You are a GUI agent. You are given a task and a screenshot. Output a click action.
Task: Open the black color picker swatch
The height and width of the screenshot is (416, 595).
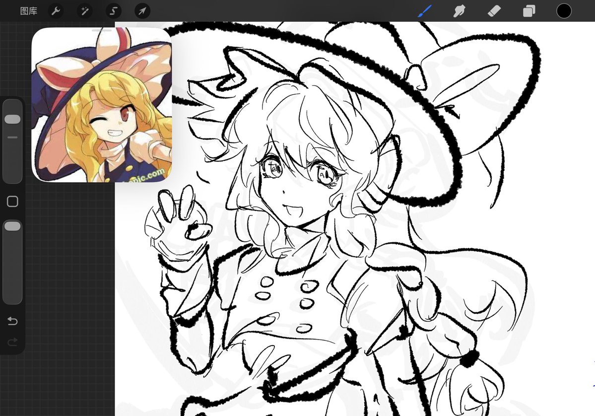click(564, 11)
